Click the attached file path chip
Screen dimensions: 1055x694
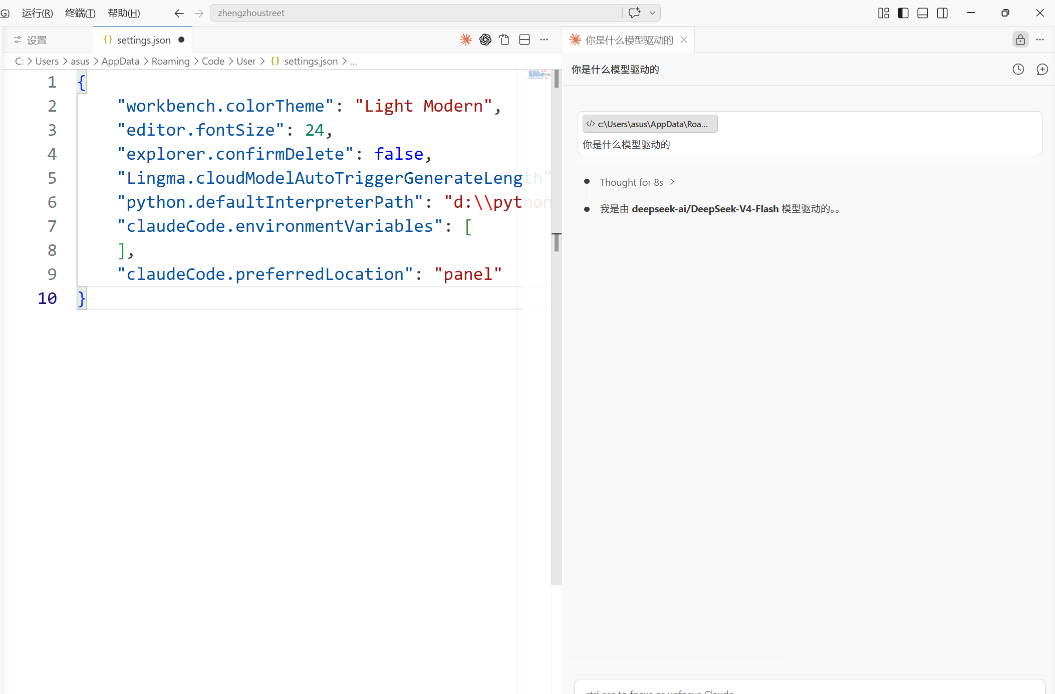(x=650, y=124)
